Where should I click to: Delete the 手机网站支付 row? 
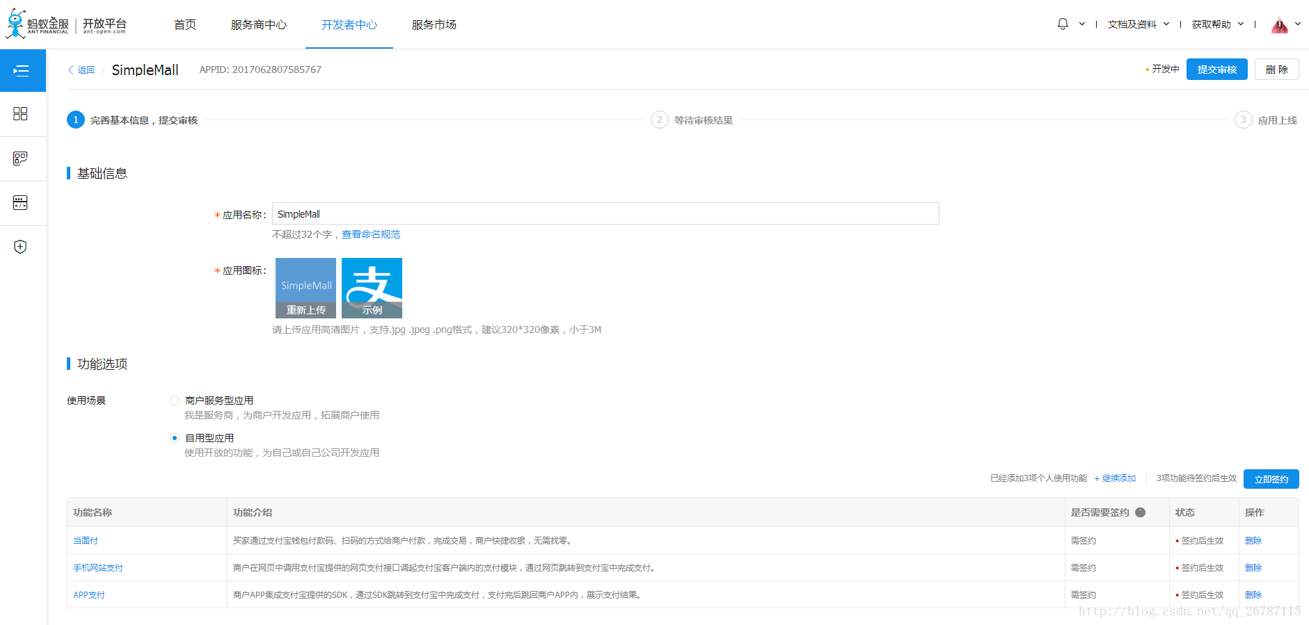[1253, 567]
